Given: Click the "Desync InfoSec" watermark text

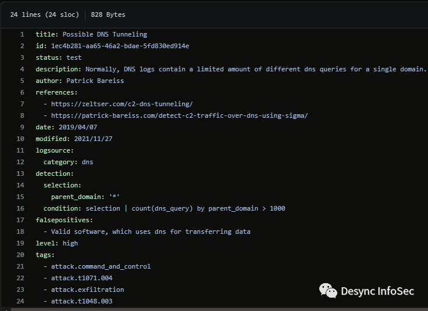Looking at the screenshot, I should (377, 291).
